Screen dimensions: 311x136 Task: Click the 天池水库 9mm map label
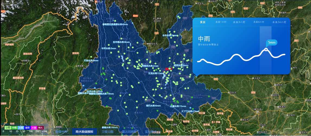pyautogui.click(x=91, y=61)
